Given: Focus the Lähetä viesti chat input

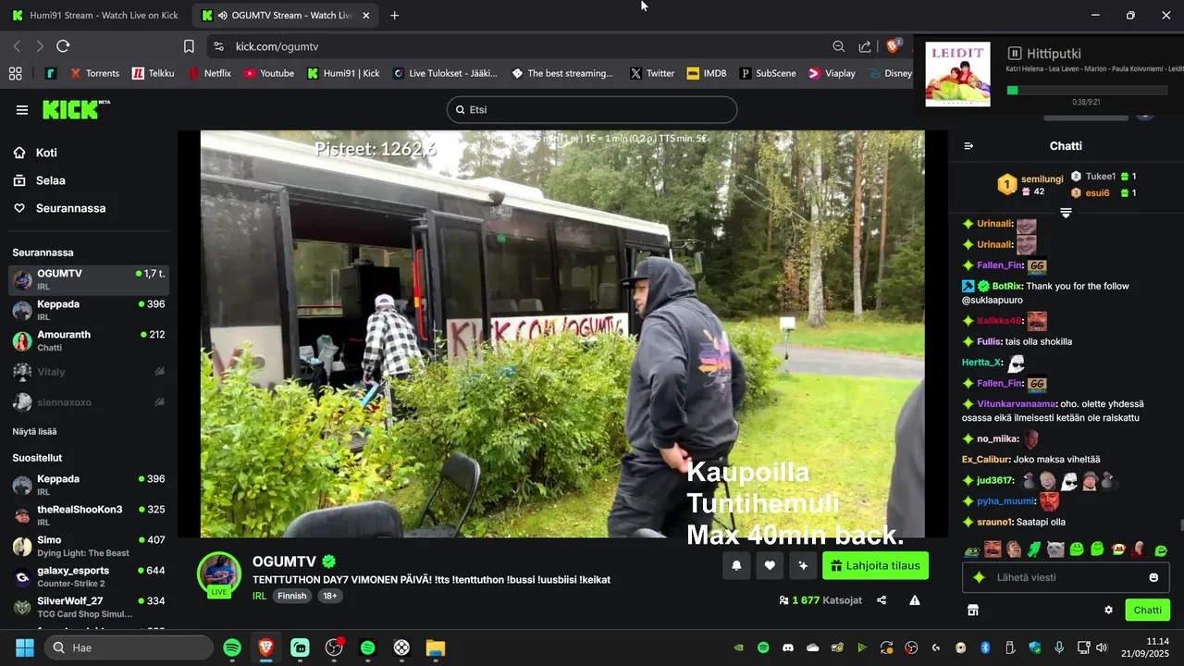Looking at the screenshot, I should click(1066, 577).
